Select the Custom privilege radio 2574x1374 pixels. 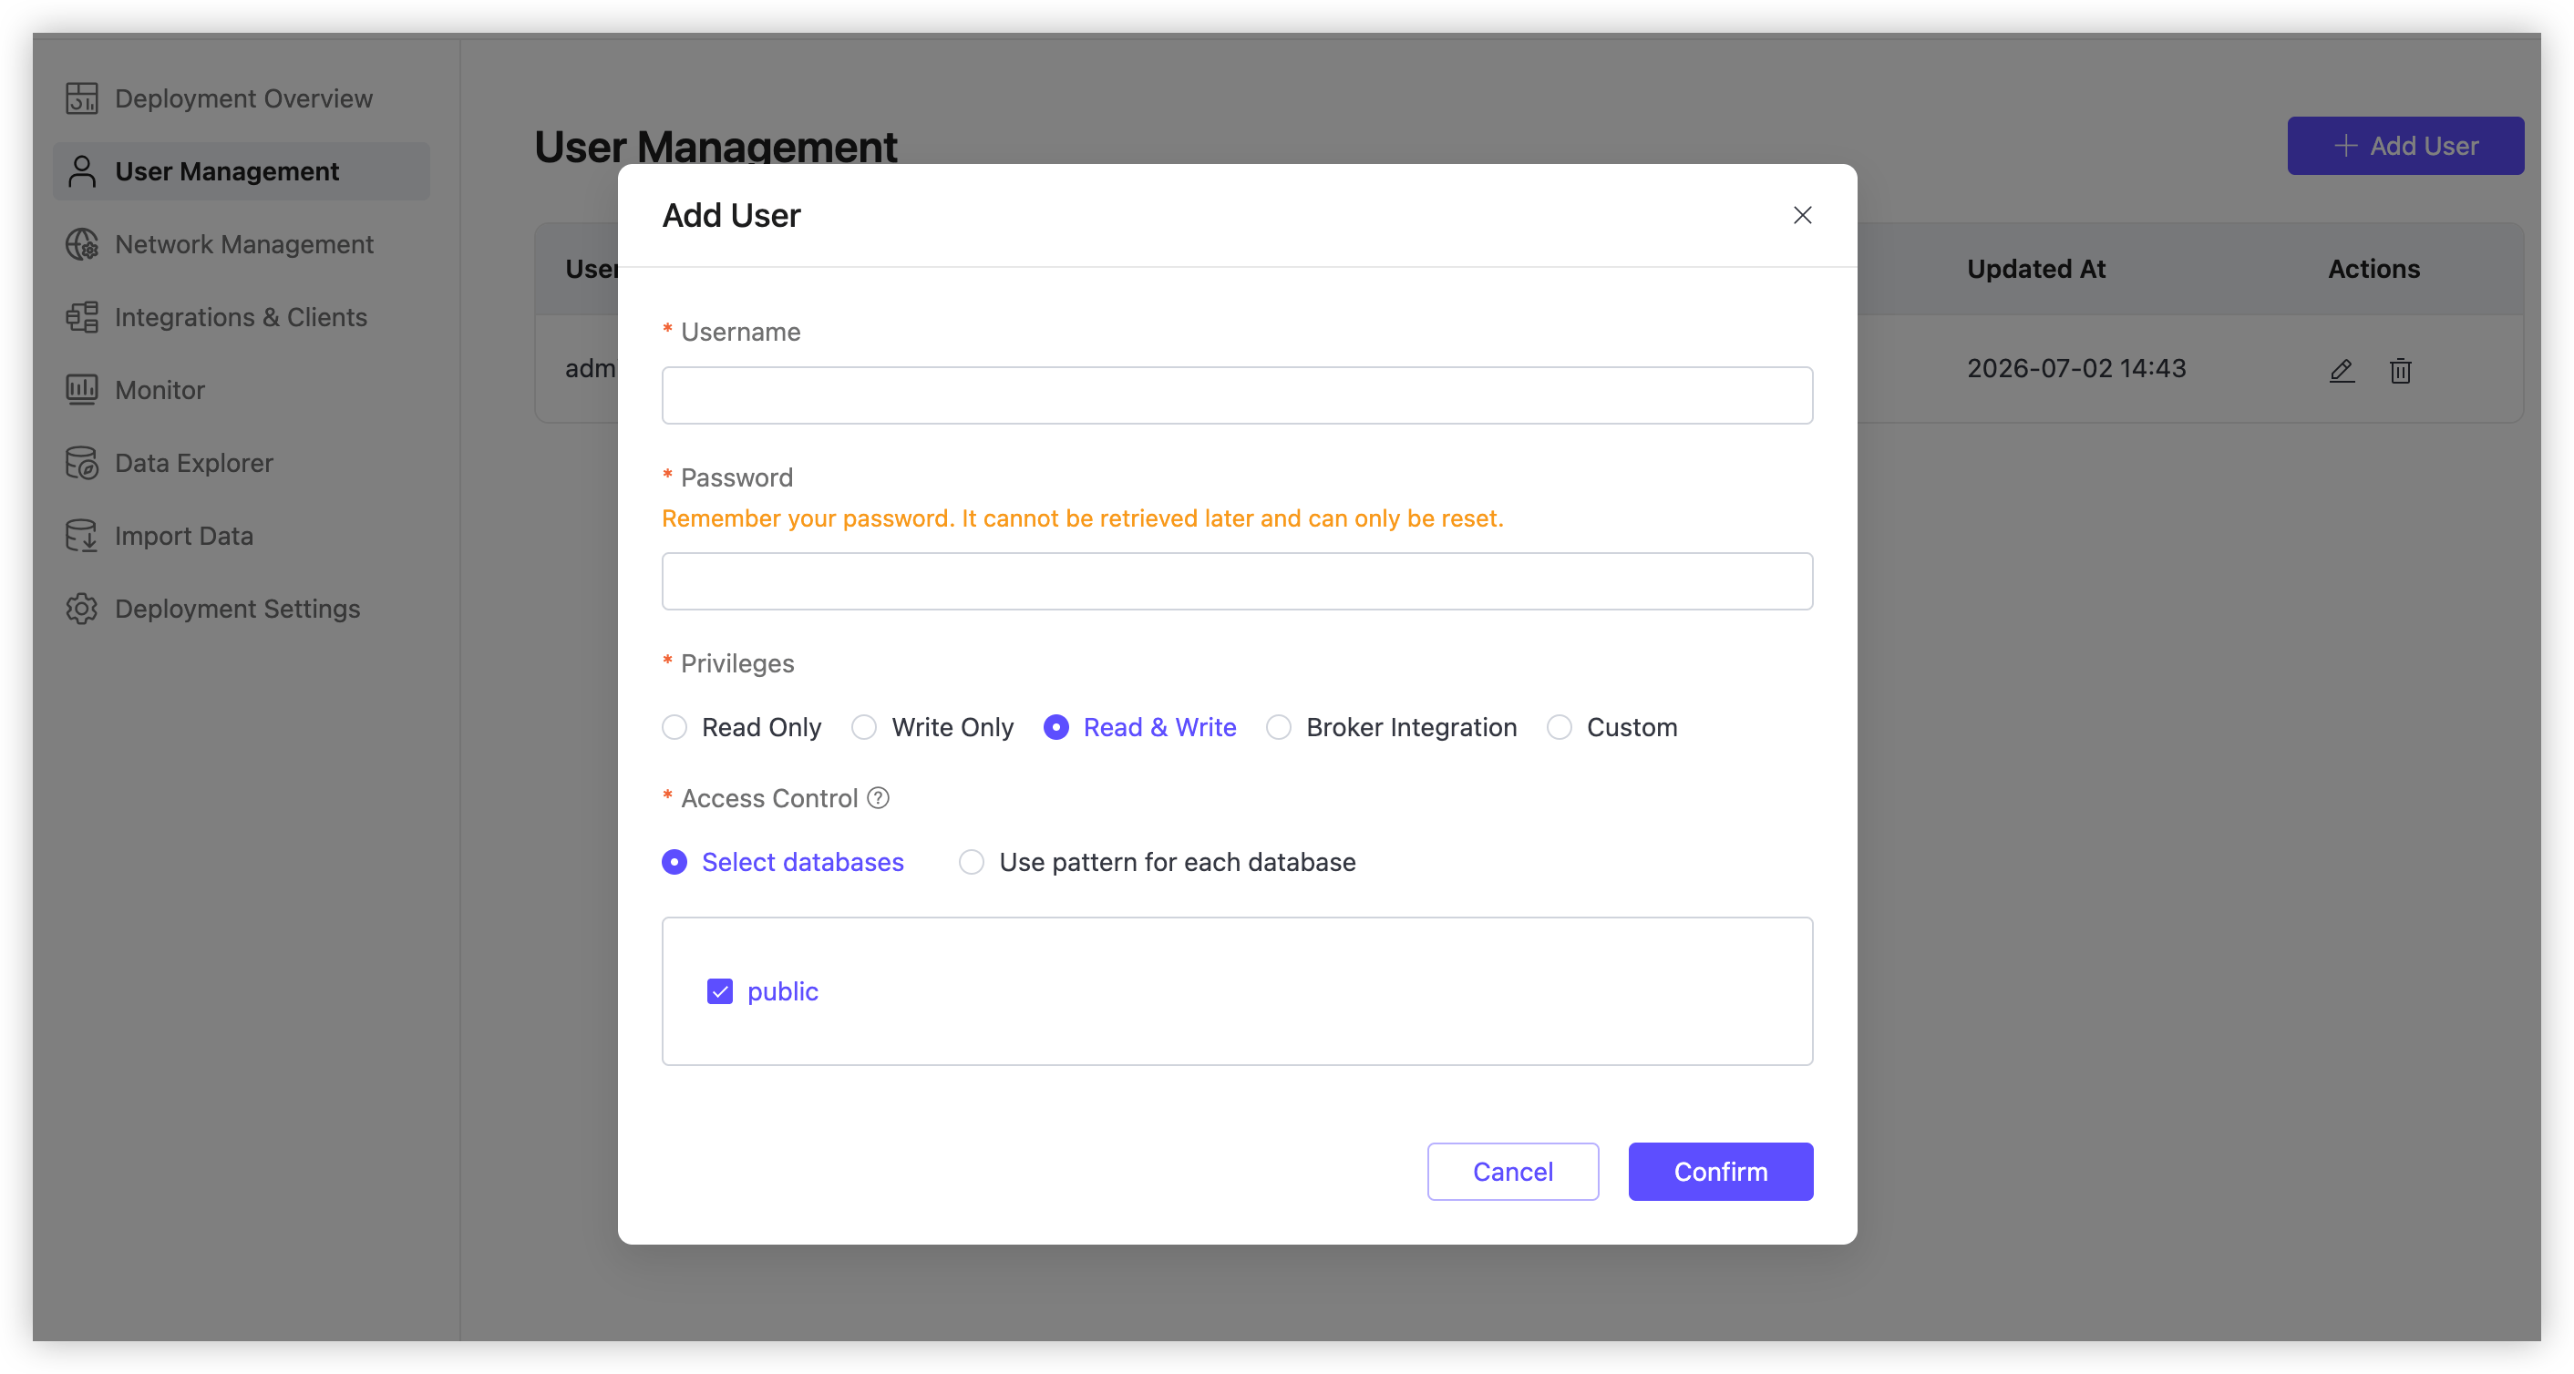(1559, 727)
